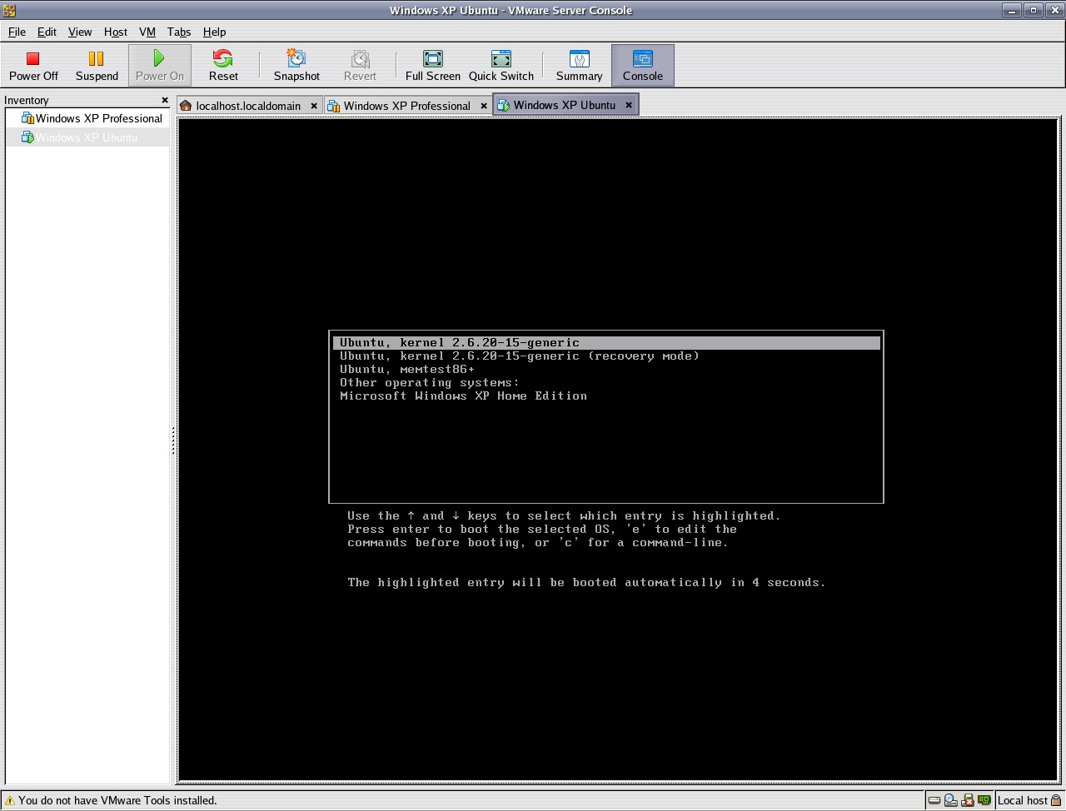1066x811 pixels.
Task: Close the Windows XP Ubuntu tab
Action: coord(629,105)
